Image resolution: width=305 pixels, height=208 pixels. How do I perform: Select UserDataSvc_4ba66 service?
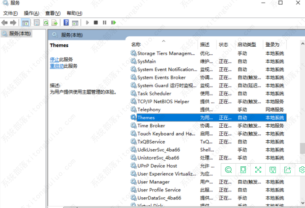(x=159, y=198)
